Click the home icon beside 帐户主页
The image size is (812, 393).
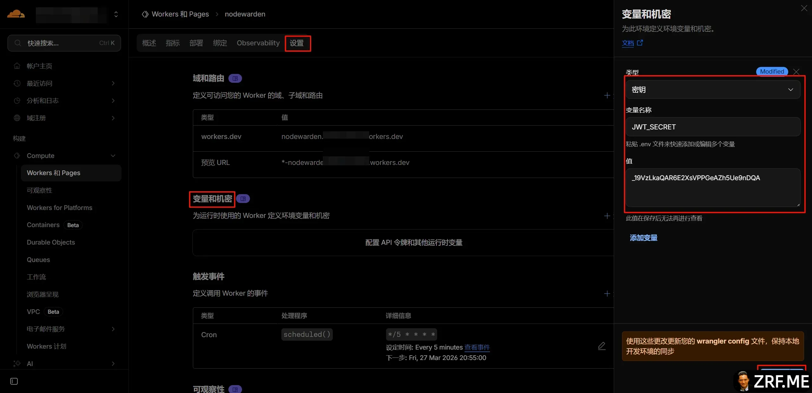point(17,66)
